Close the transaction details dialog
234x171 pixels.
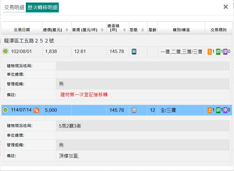pos(226,7)
